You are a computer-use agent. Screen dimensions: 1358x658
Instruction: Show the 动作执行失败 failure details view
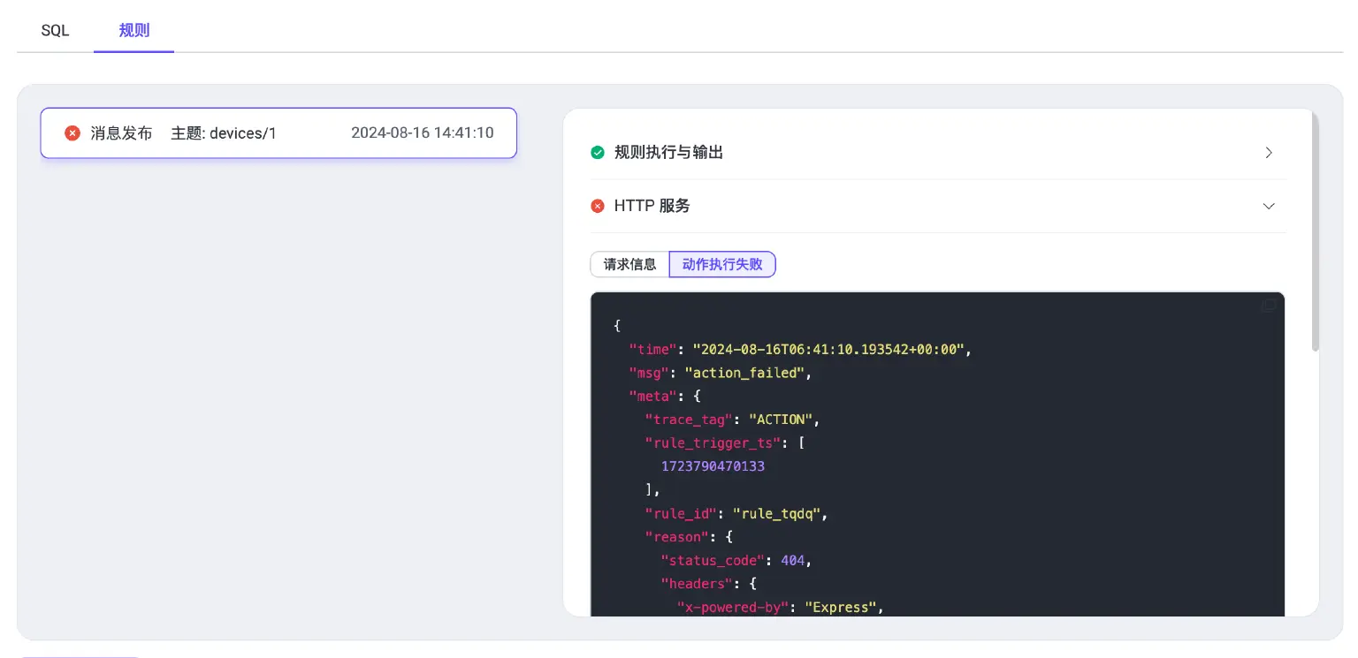(722, 264)
